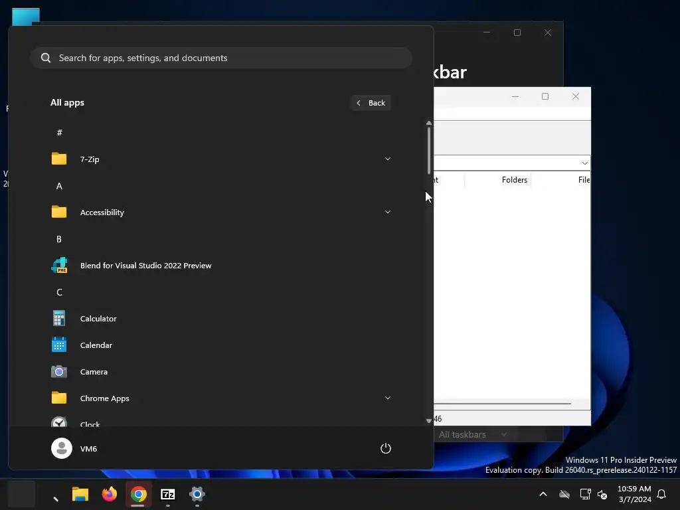Open the clock showing 10:59 AM

pyautogui.click(x=634, y=494)
